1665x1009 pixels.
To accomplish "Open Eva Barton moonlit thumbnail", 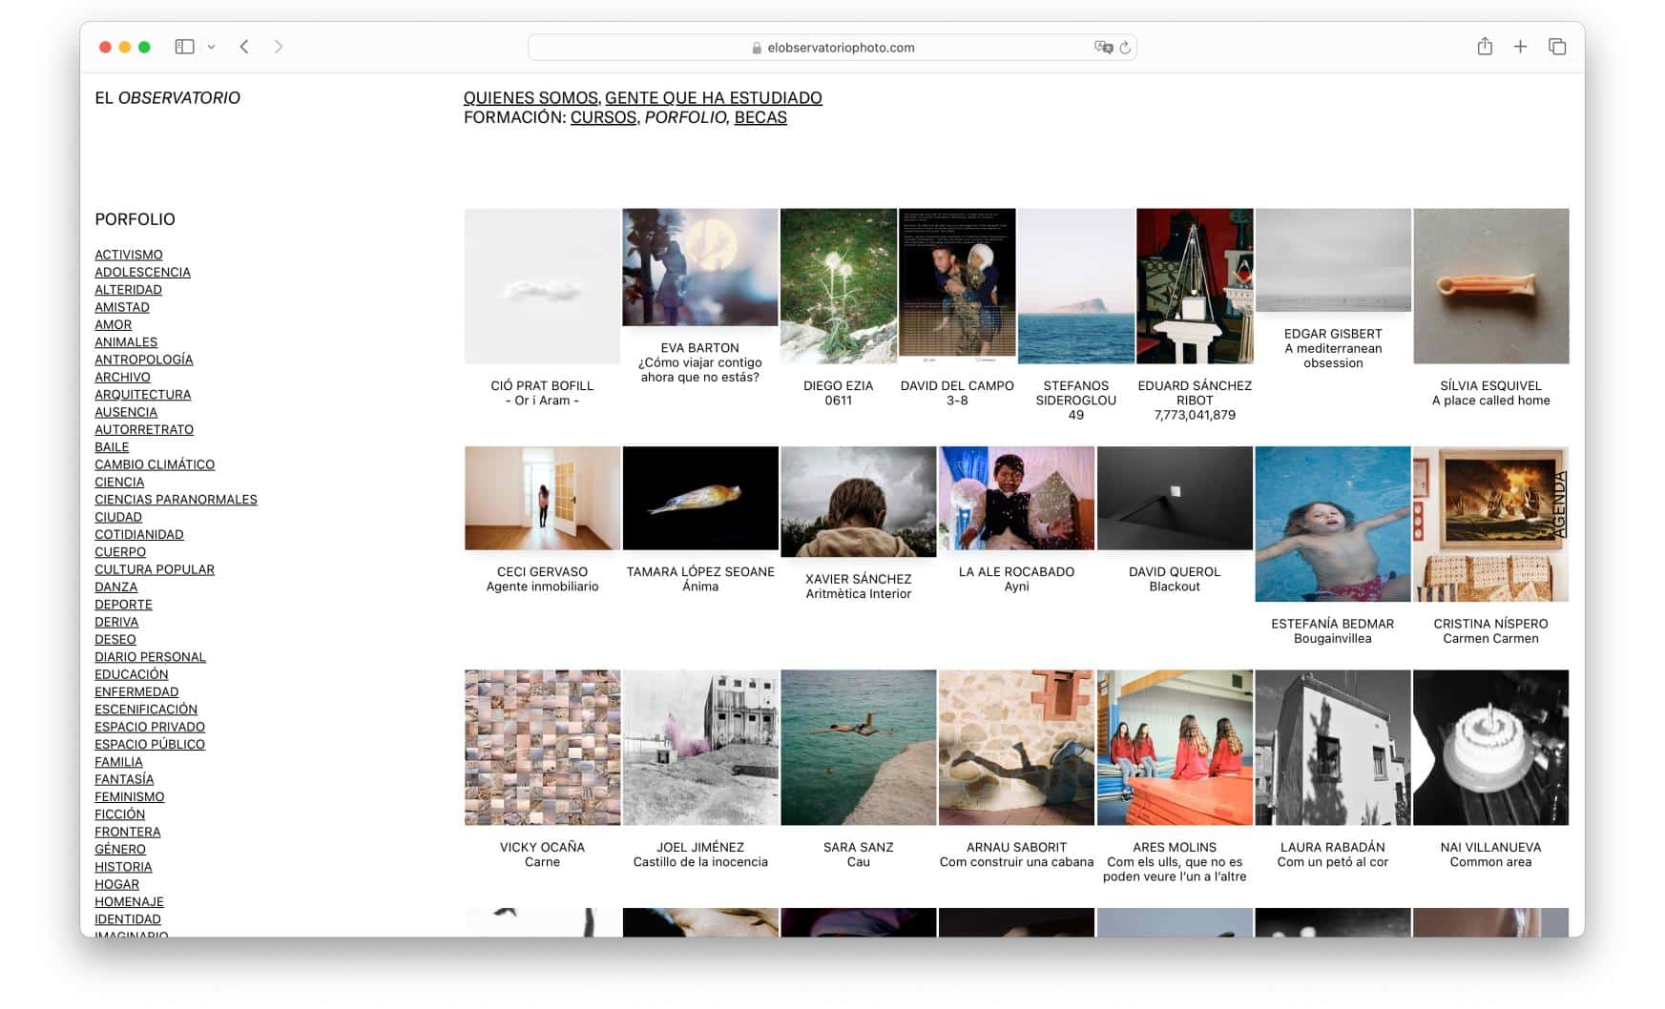I will point(700,267).
